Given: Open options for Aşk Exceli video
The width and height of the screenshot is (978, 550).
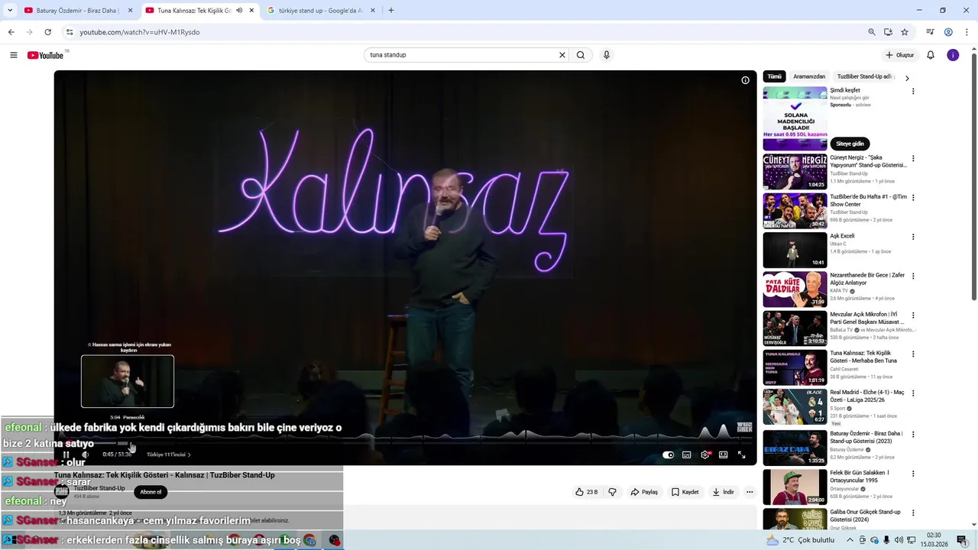Looking at the screenshot, I should point(912,237).
